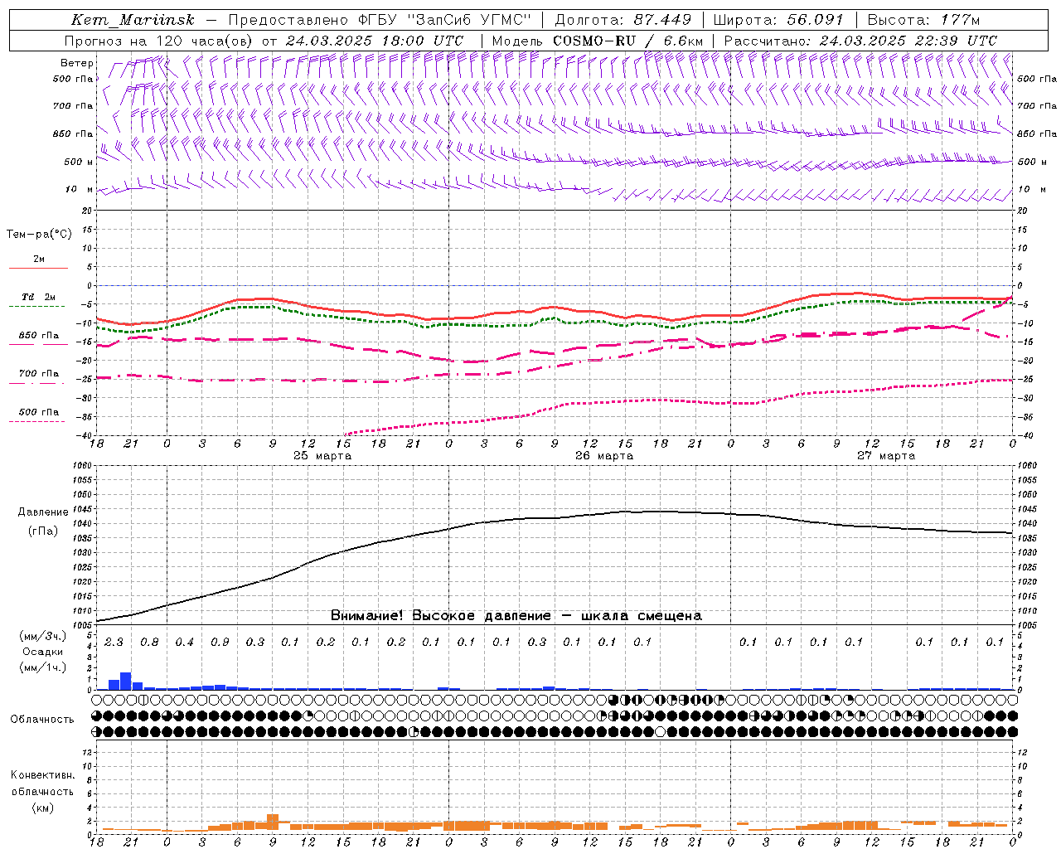Click the (мм/3ч.) precipitation unit label
The image size is (1061, 849).
[41, 636]
